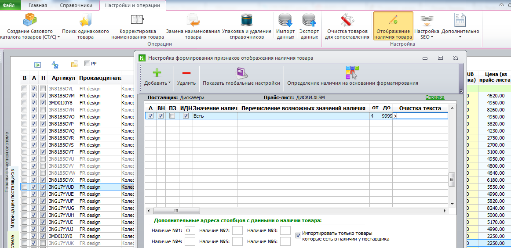Click price cell 8260.00

494,110
